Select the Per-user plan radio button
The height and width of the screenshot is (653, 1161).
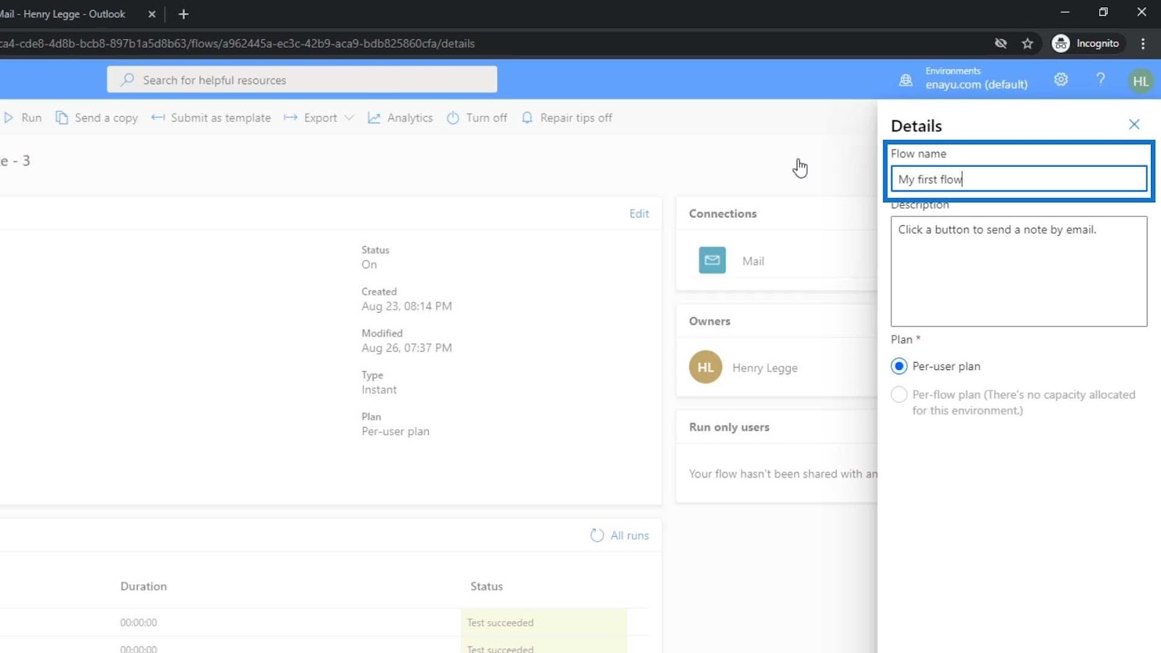(x=899, y=366)
